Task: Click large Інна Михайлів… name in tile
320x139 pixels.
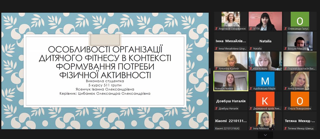Action: coord(231,41)
